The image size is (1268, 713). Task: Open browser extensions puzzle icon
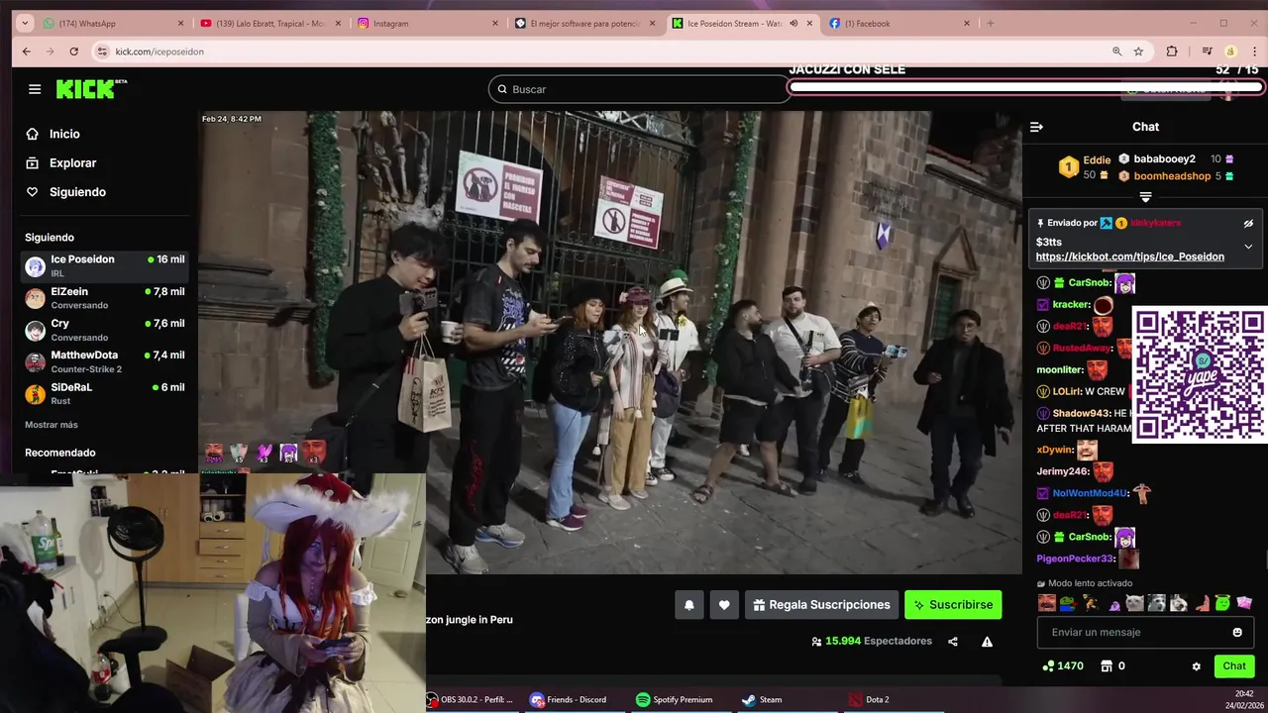point(1172,51)
